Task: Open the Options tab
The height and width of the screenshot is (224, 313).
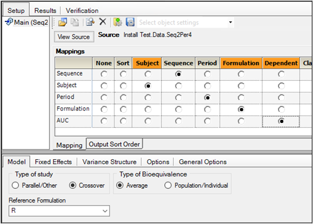Action: click(x=158, y=162)
